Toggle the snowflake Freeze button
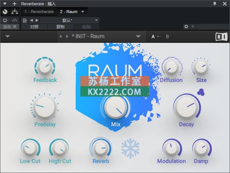The image size is (230, 173). pyautogui.click(x=130, y=148)
